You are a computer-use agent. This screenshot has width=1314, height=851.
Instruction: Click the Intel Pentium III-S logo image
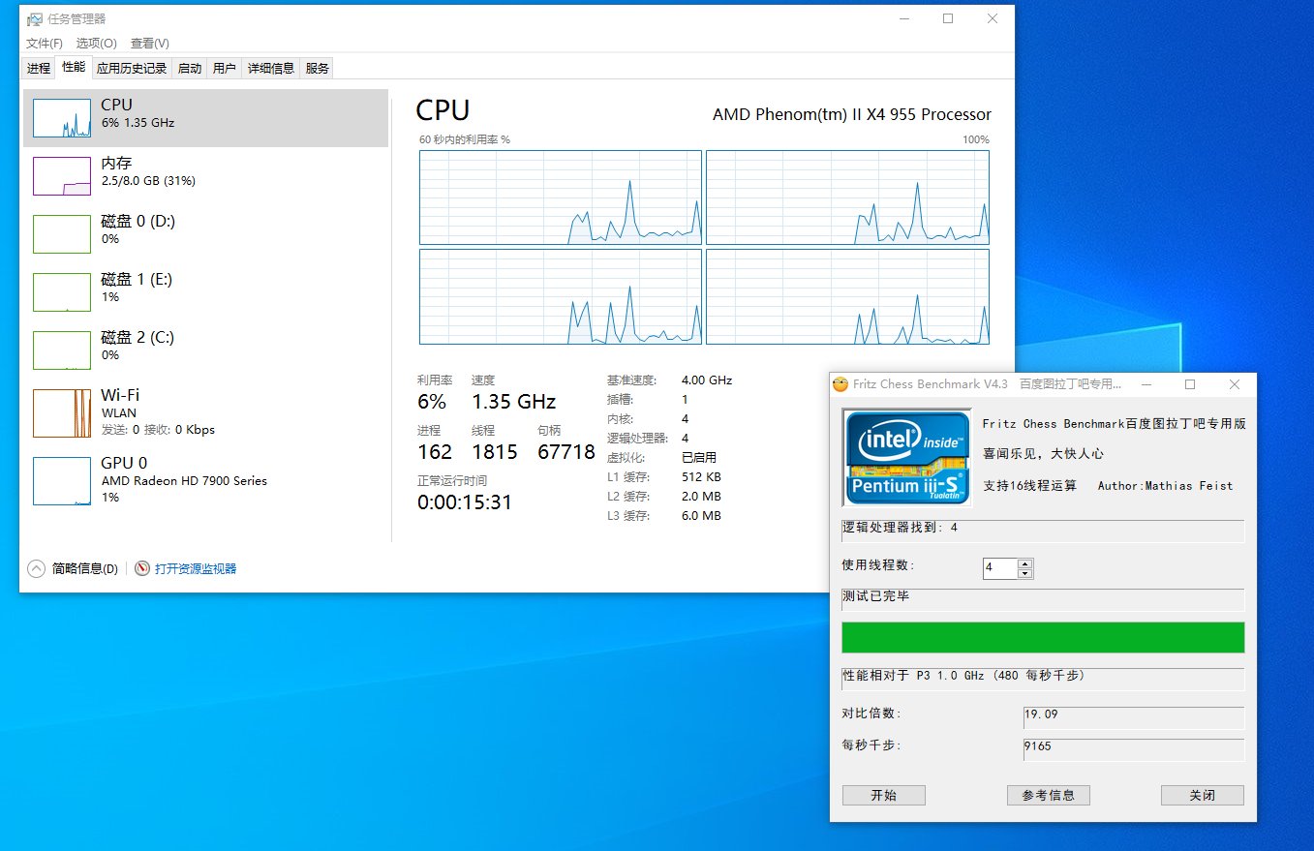pos(907,457)
